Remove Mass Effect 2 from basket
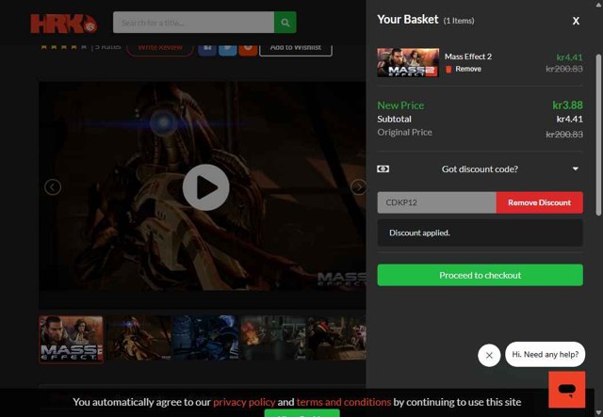Screen dimensions: 603x417 tap(467, 69)
